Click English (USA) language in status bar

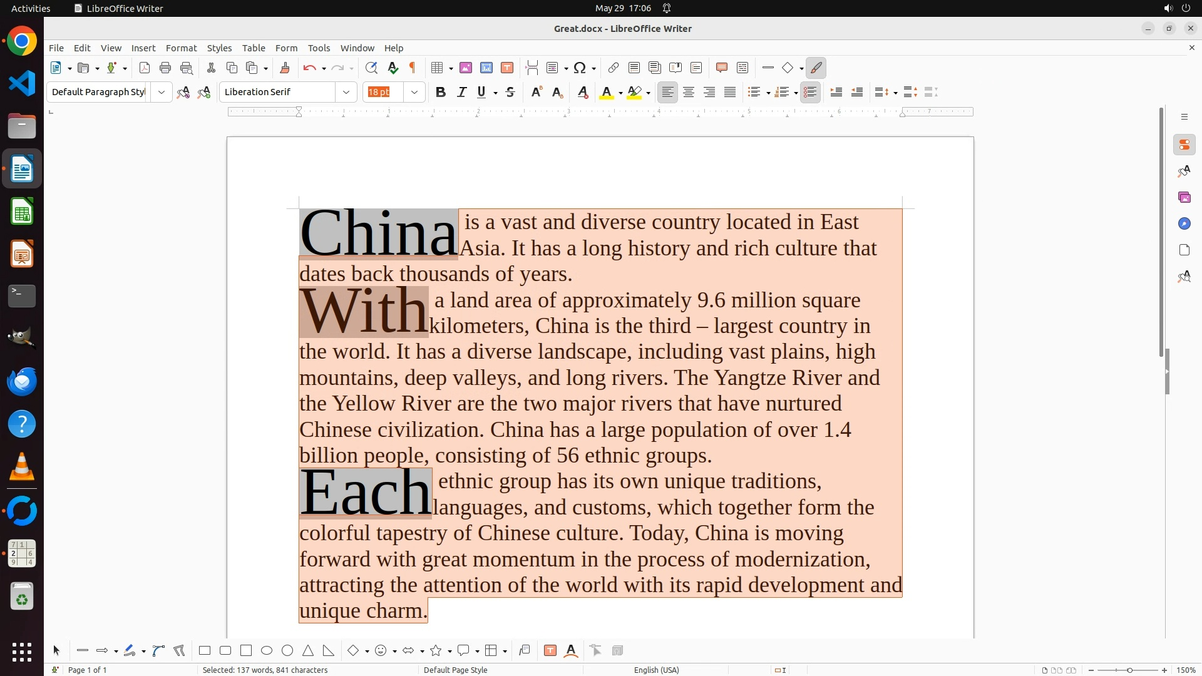(x=656, y=670)
